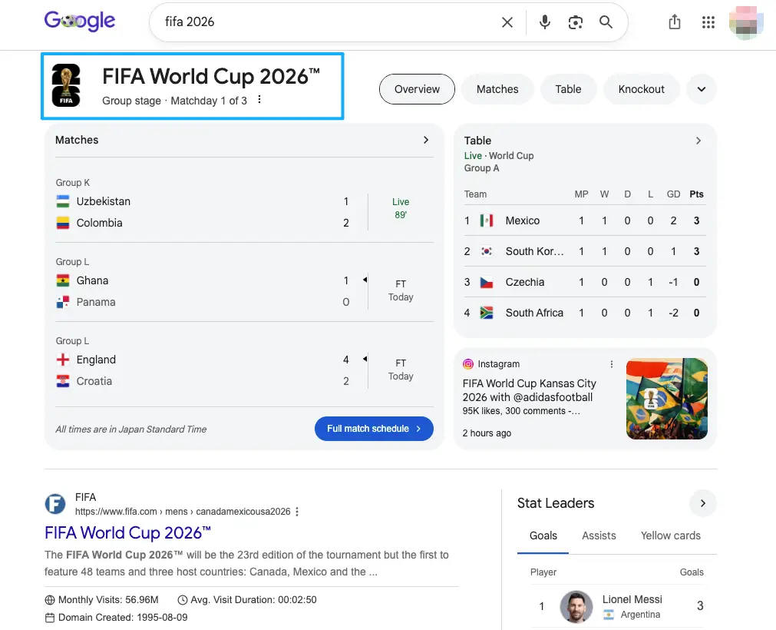Open the Google apps grid

708,22
